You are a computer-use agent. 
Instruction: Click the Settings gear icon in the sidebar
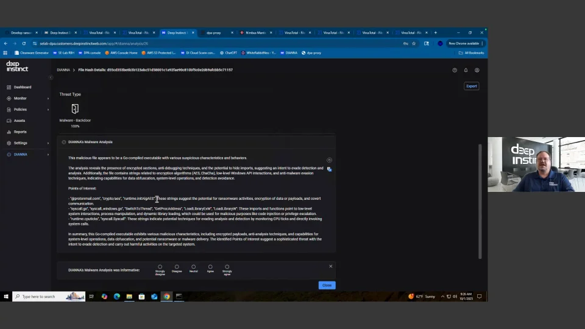point(9,143)
